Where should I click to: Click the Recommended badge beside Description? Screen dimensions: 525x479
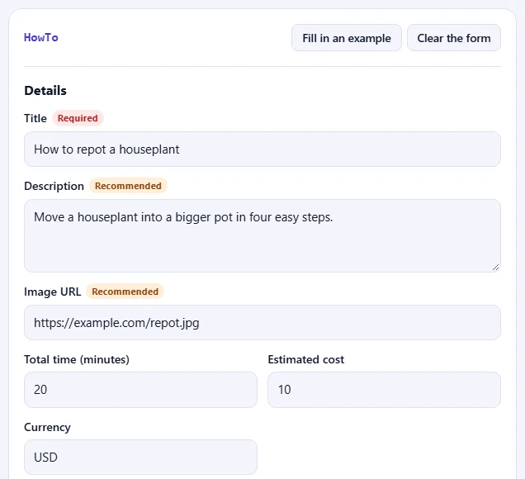tap(128, 186)
